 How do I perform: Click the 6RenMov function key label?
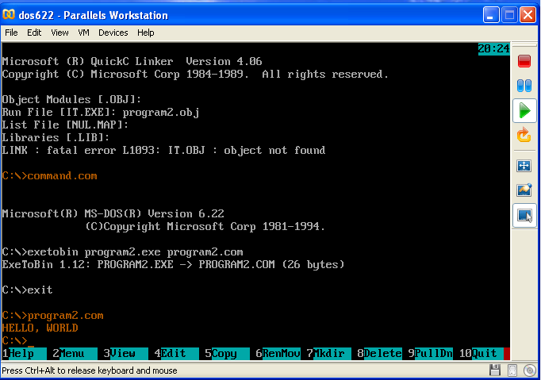(278, 354)
